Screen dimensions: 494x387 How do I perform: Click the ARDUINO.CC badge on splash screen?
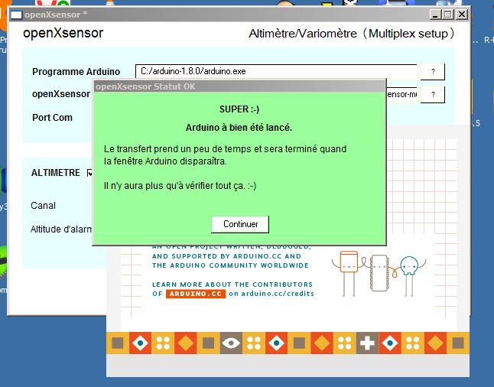(x=195, y=294)
